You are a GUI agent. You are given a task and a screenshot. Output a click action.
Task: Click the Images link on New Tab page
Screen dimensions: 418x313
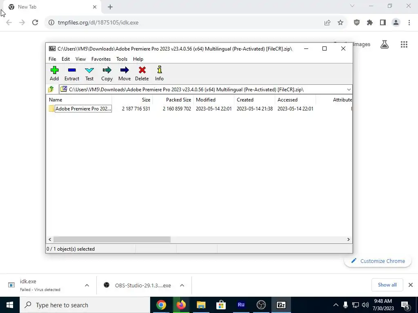point(362,44)
